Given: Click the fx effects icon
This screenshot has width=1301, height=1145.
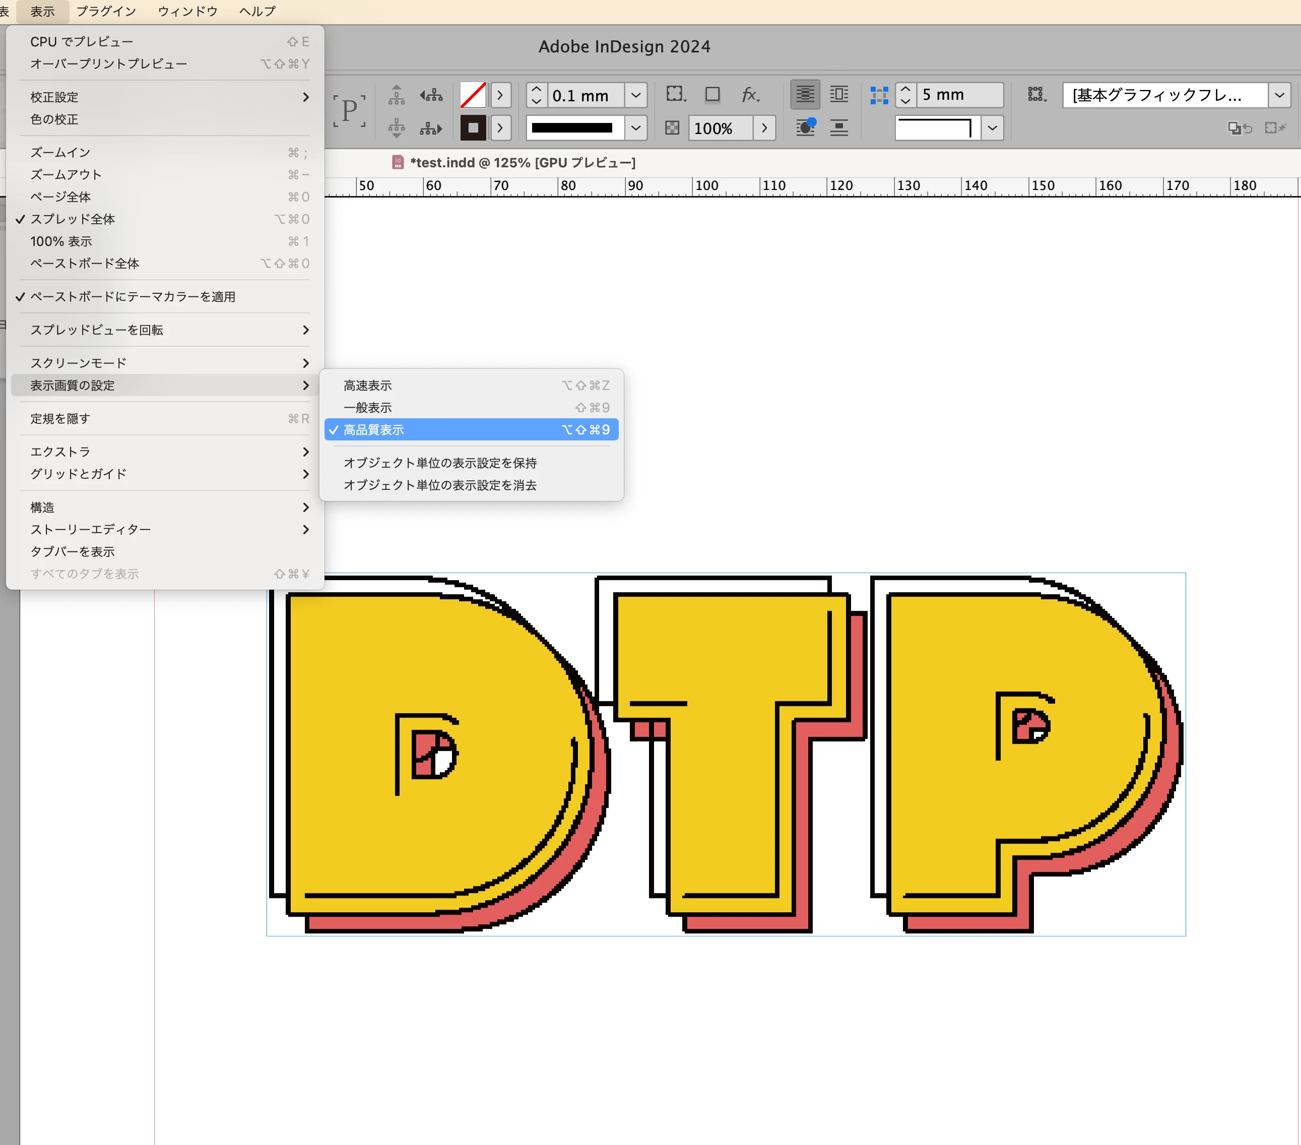Looking at the screenshot, I should [x=750, y=95].
